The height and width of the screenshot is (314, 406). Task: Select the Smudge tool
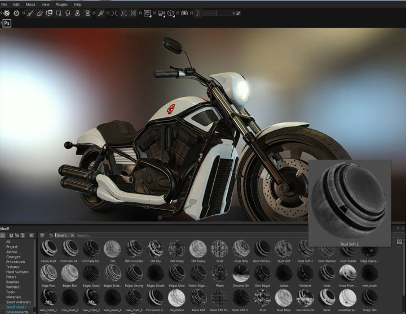(x=68, y=13)
